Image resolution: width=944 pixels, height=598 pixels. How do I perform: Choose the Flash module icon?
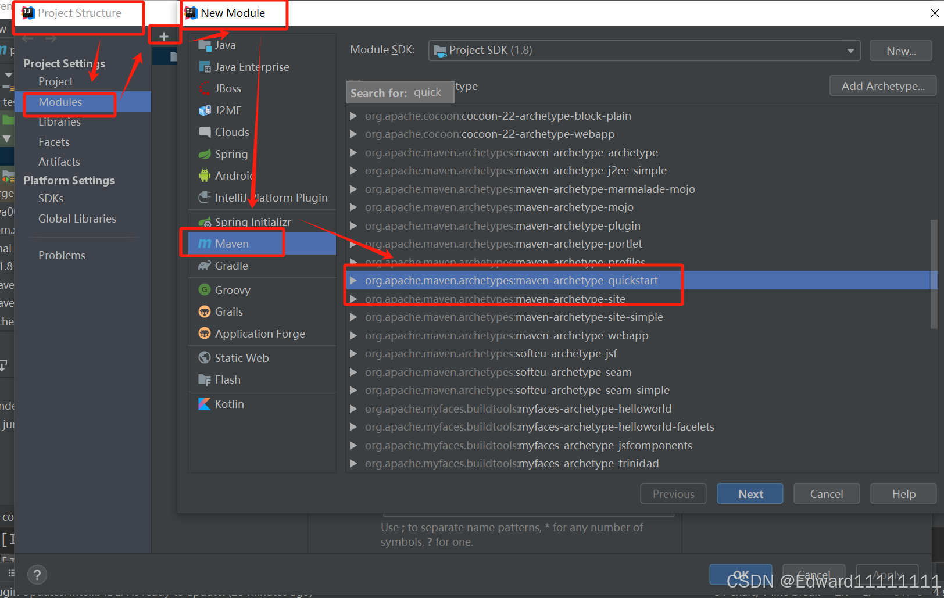pos(205,379)
